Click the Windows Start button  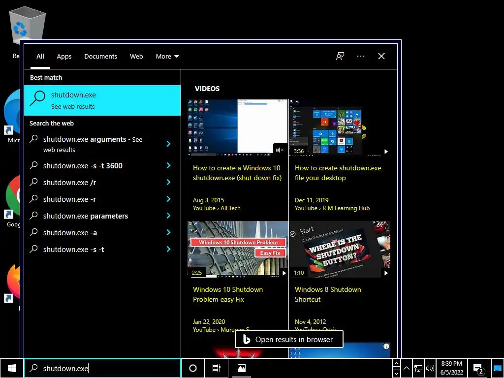click(12, 368)
